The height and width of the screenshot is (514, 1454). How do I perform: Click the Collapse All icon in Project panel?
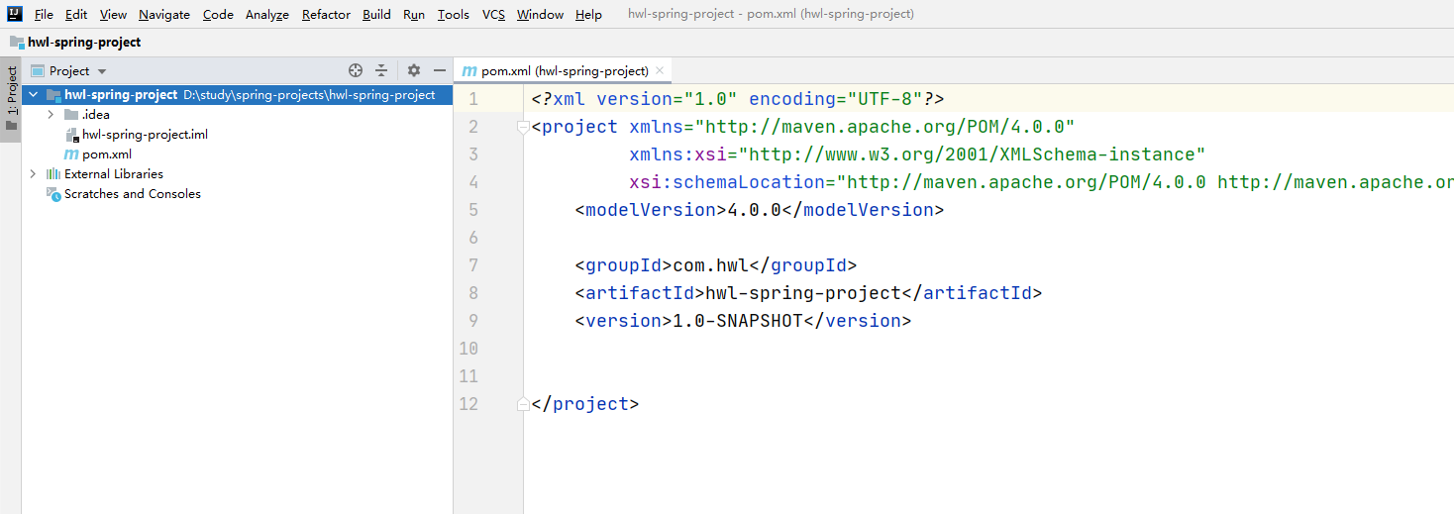click(381, 70)
